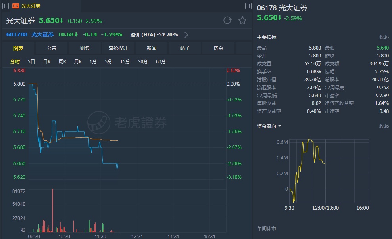Select the 窝轮权证 tab

118,48
